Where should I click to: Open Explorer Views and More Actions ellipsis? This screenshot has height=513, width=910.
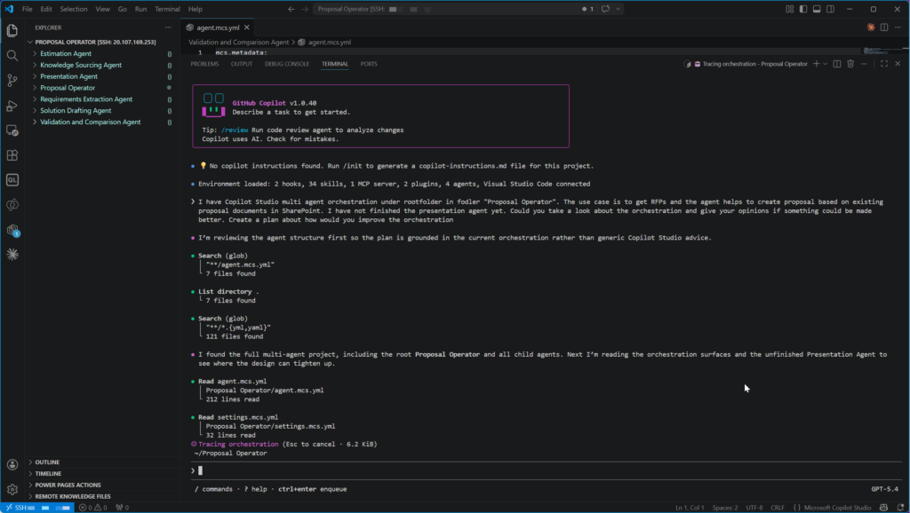click(168, 28)
